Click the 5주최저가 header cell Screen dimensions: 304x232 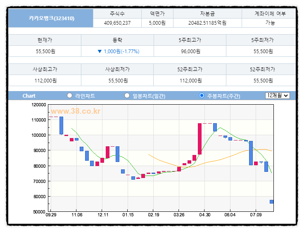(x=261, y=40)
